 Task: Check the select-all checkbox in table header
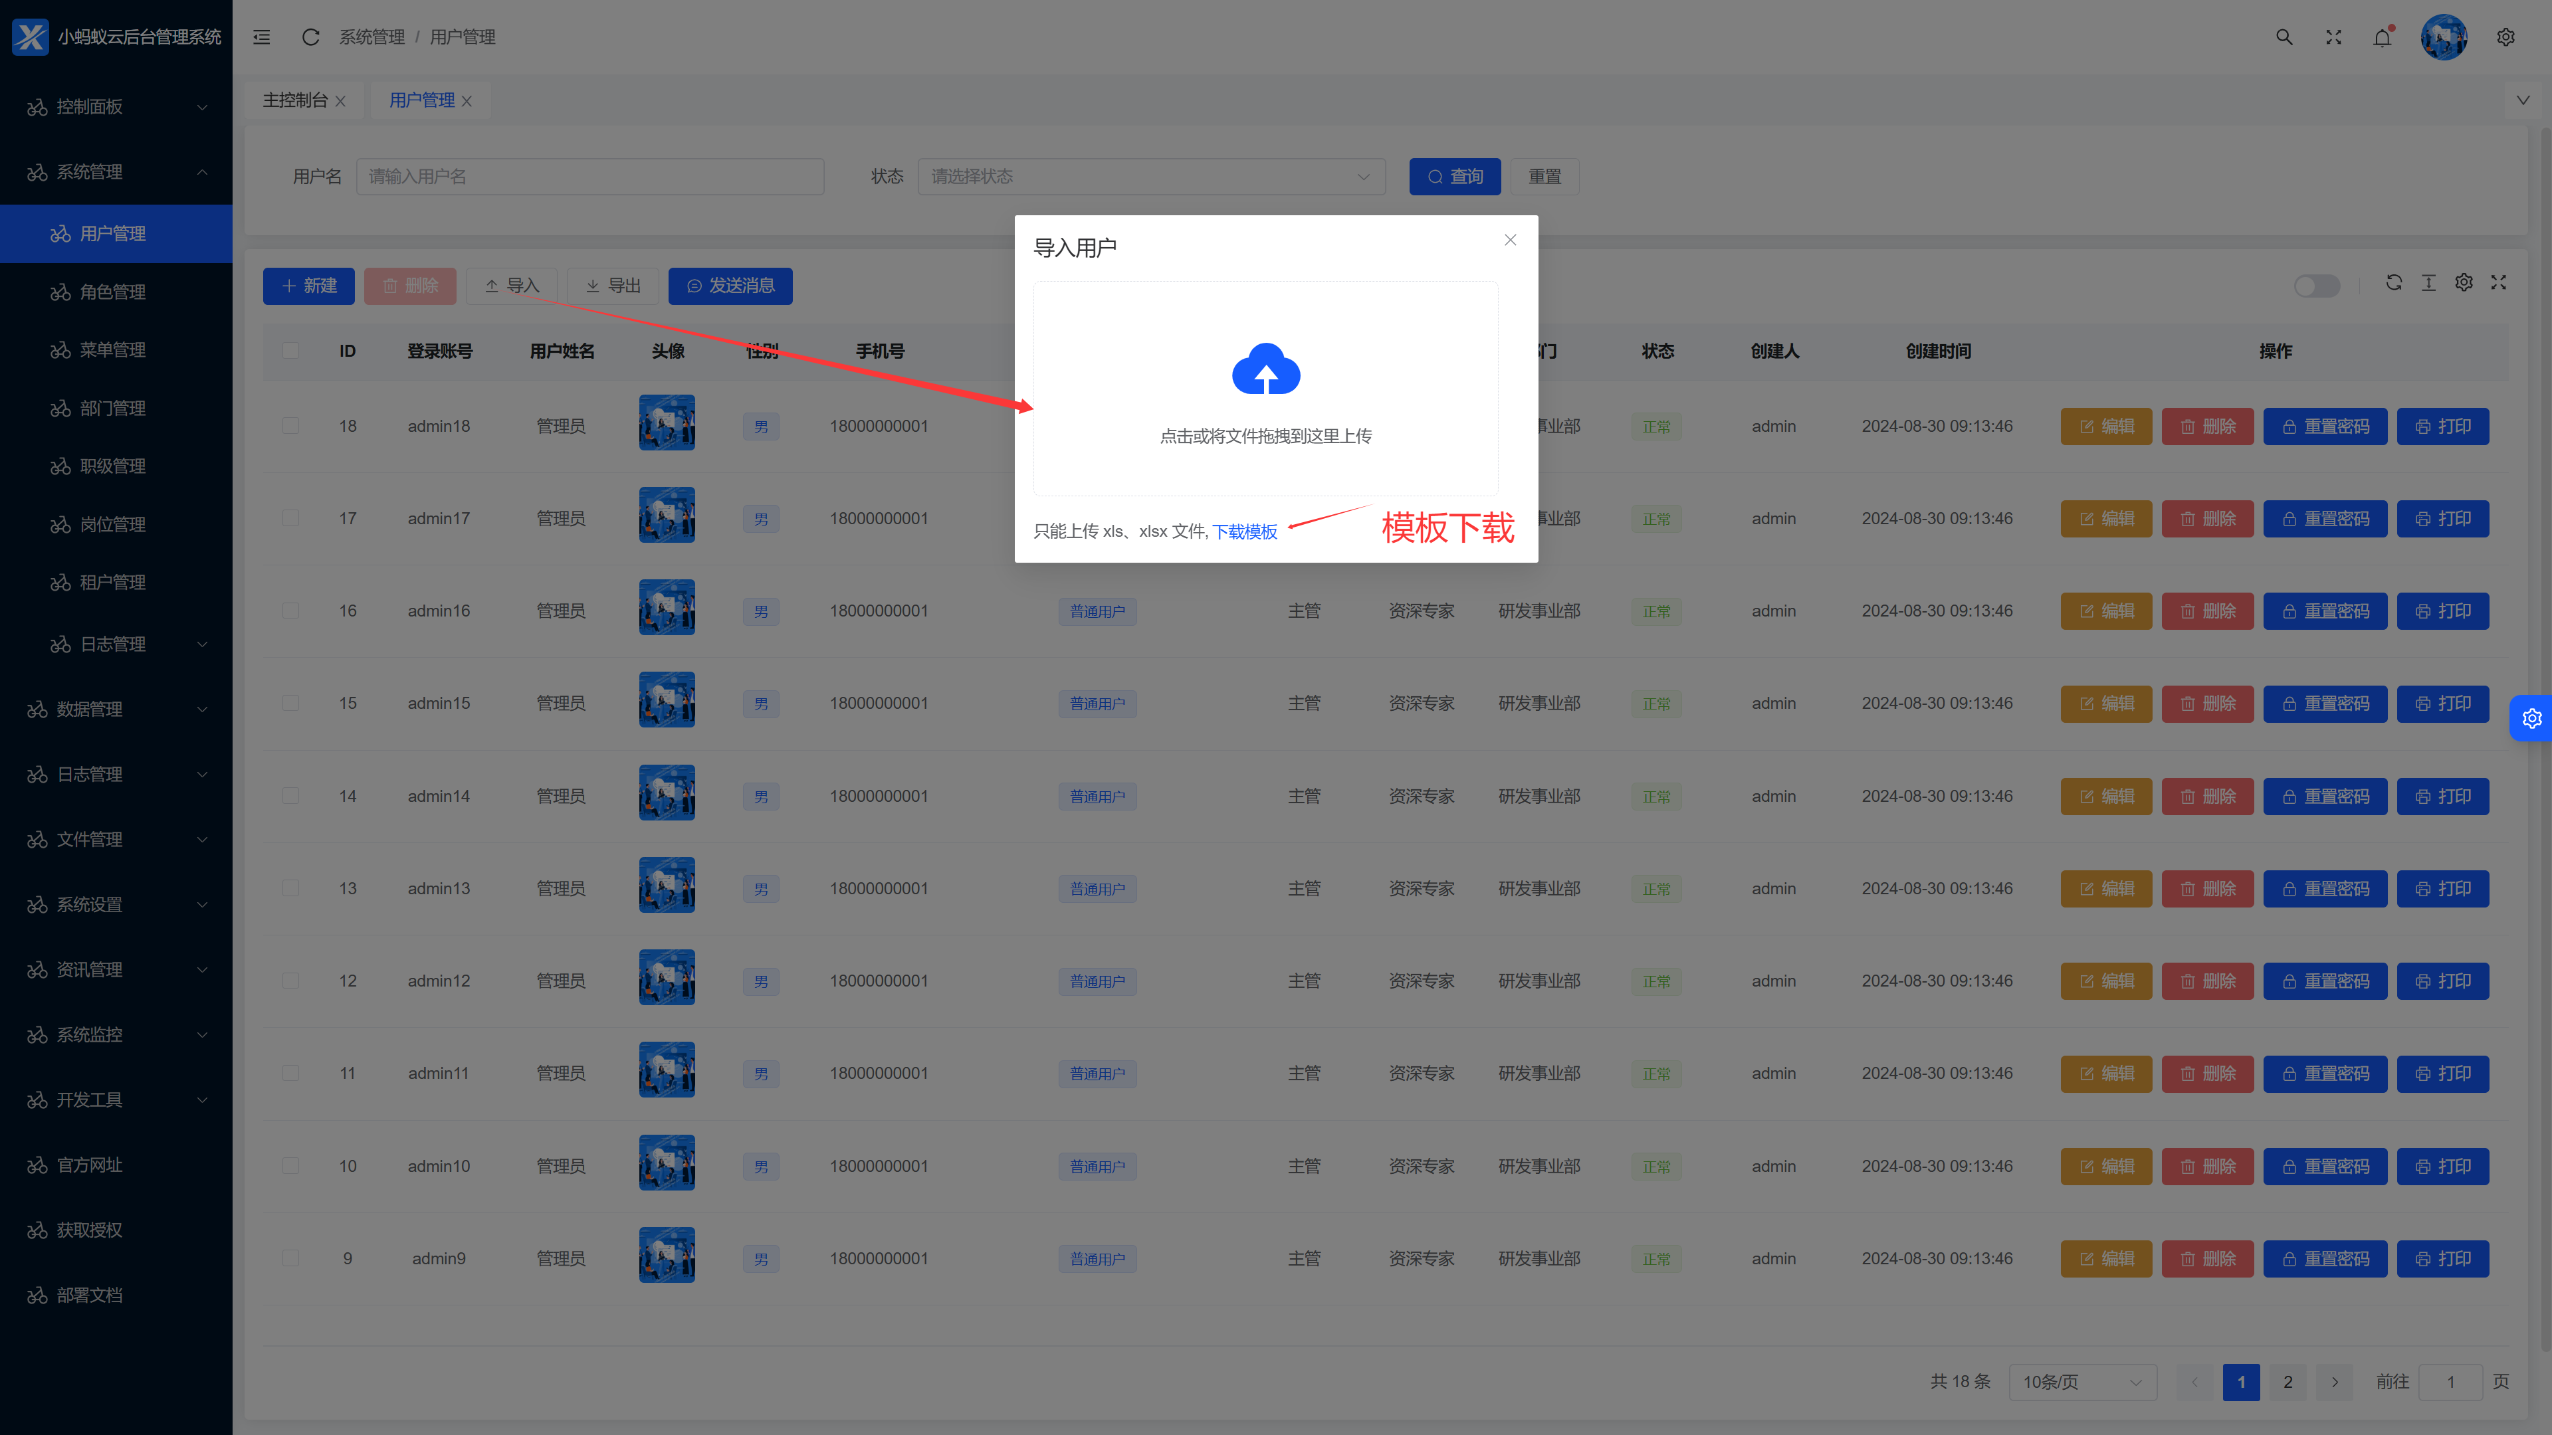point(290,351)
